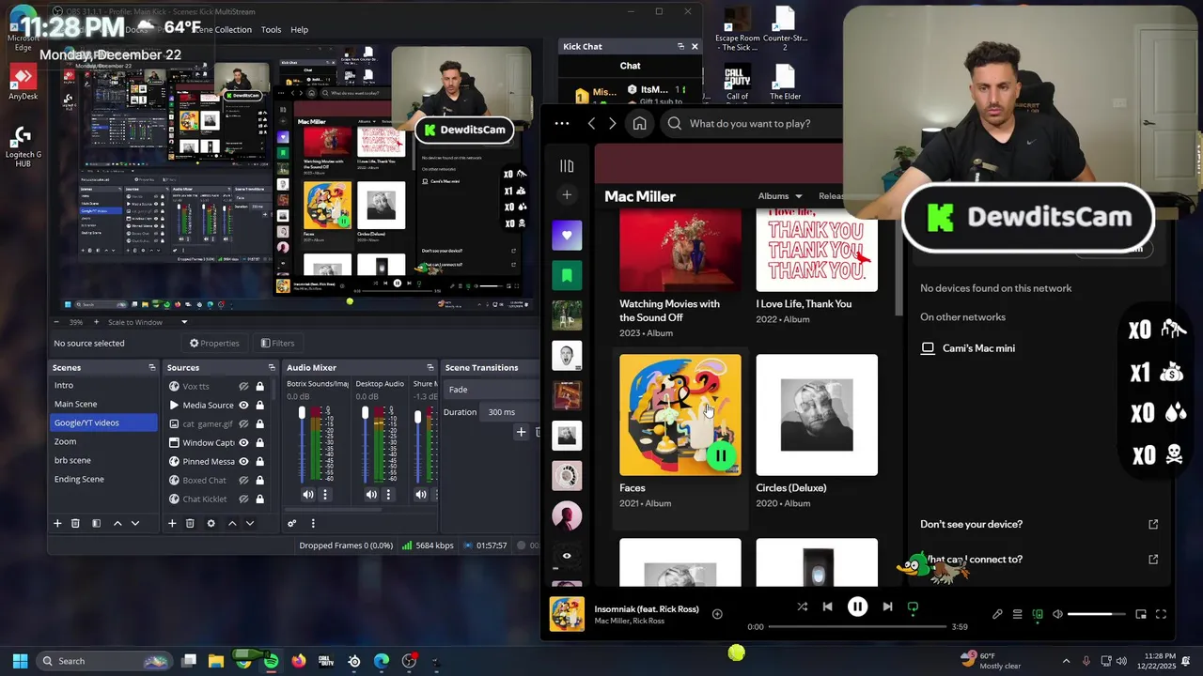Remove selected scene with trash icon
The width and height of the screenshot is (1203, 676).
[75, 523]
